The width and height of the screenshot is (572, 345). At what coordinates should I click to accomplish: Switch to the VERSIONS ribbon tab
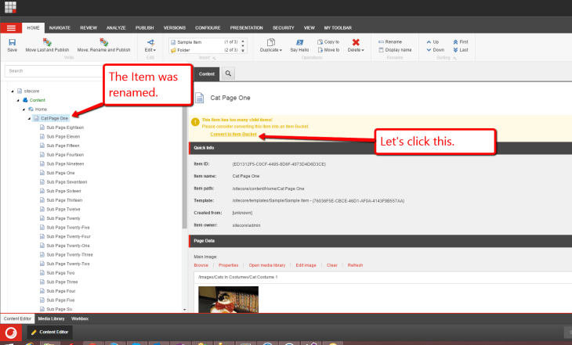(x=175, y=27)
